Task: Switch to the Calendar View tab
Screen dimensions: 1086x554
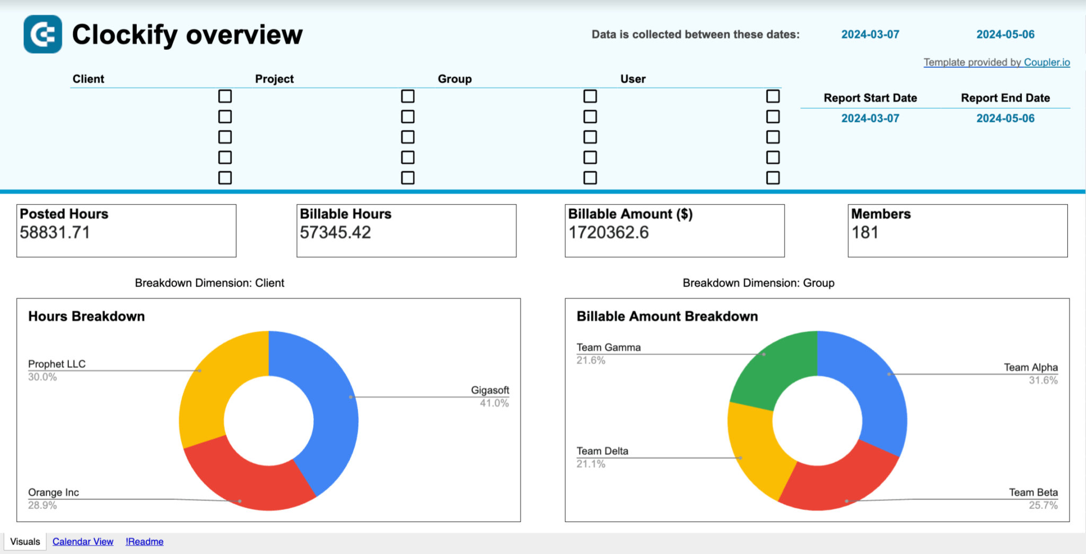Action: point(82,541)
